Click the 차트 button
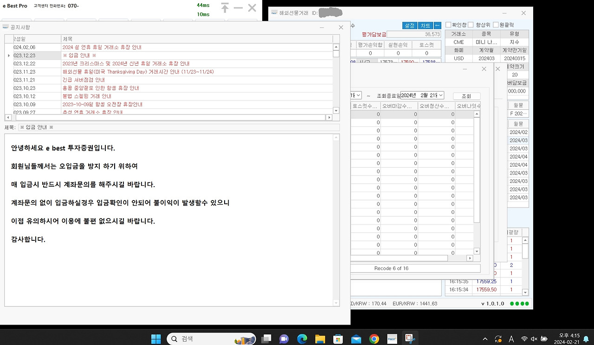The height and width of the screenshot is (345, 594). click(x=425, y=25)
